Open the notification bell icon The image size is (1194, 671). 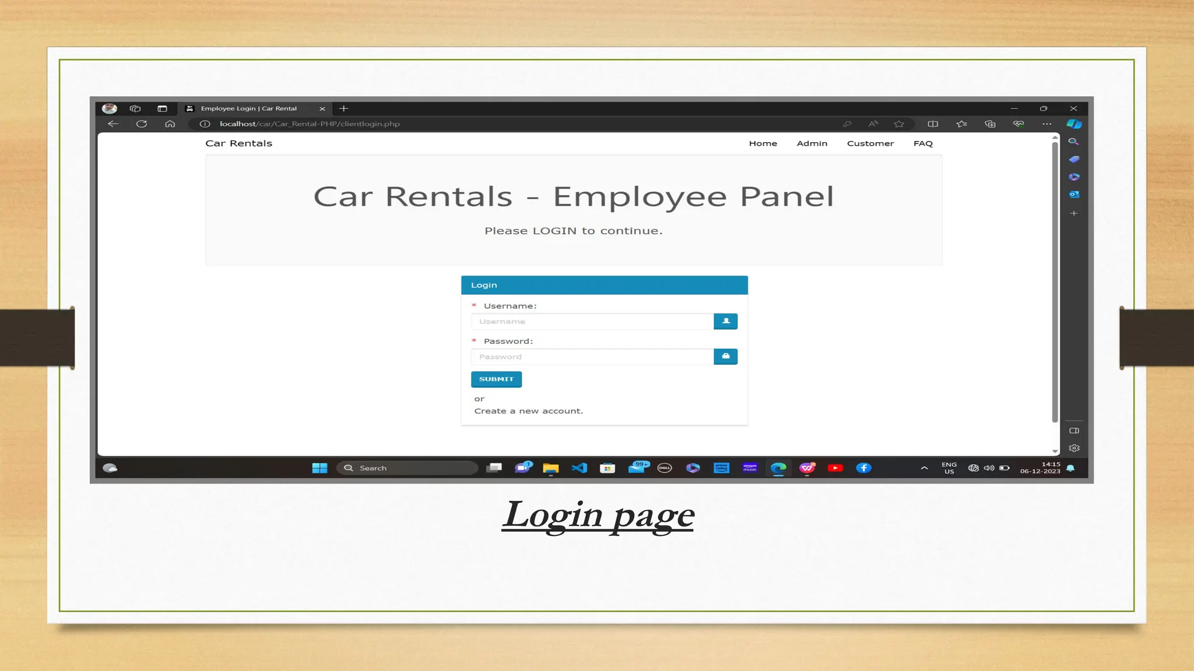coord(1070,468)
